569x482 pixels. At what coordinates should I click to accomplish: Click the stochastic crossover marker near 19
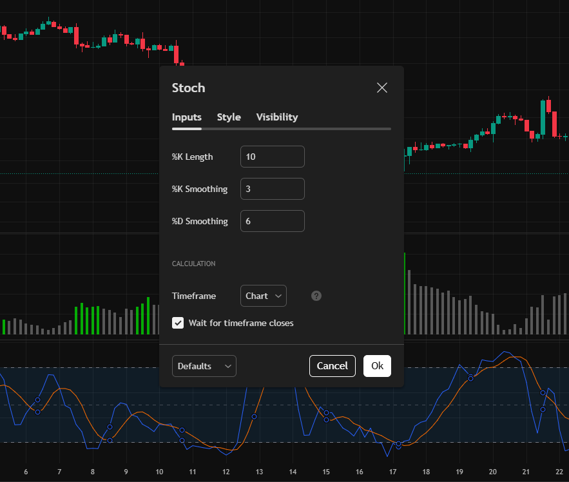coord(470,378)
